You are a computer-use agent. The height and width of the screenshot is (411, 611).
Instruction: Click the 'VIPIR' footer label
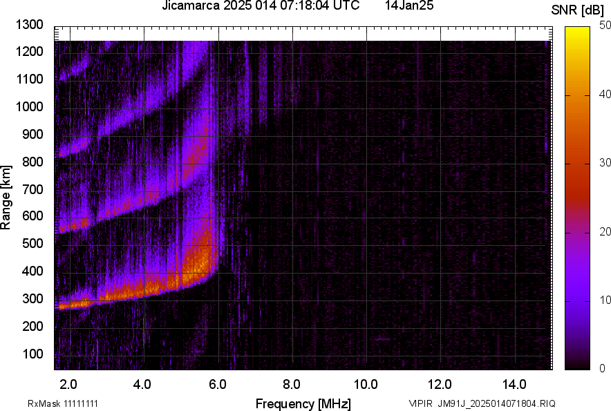coord(420,403)
